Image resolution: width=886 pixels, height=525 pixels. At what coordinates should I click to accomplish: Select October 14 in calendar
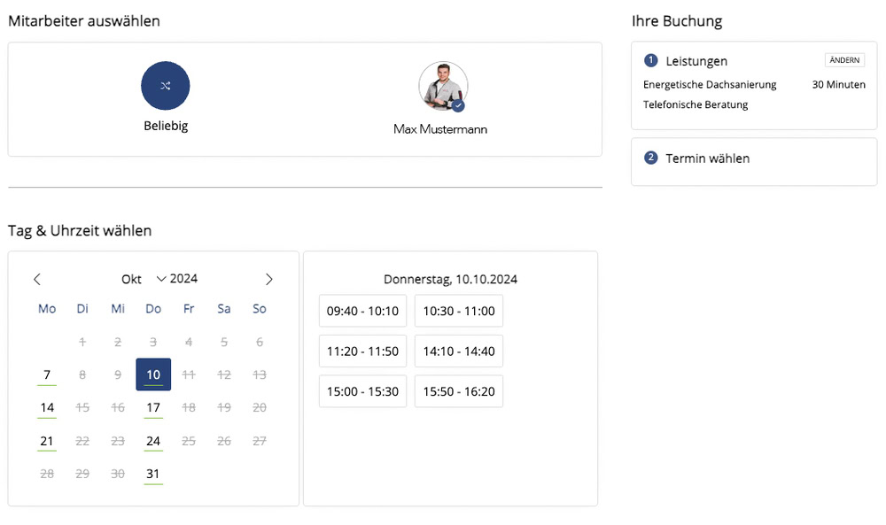[47, 407]
